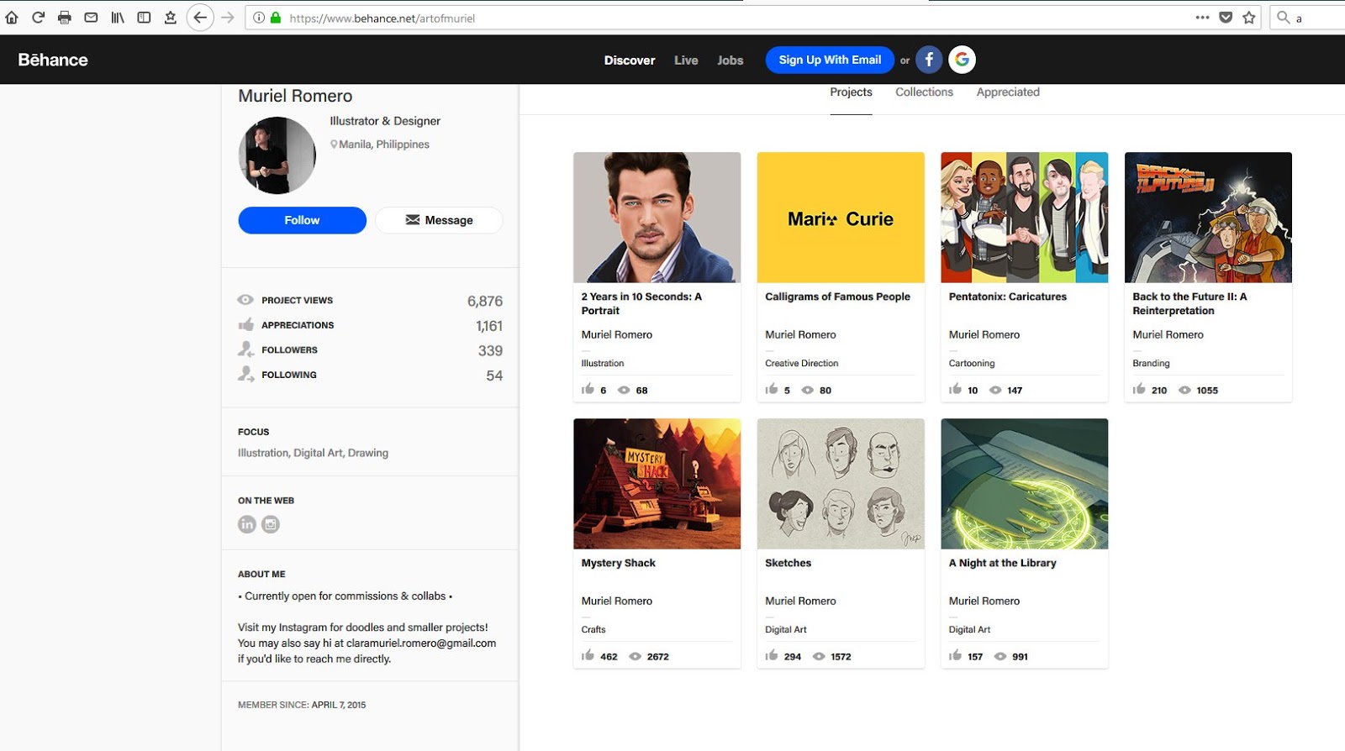Click thumbs-up icon on Mystery Shack card
Viewport: 1345px width, 751px height.
click(x=588, y=655)
